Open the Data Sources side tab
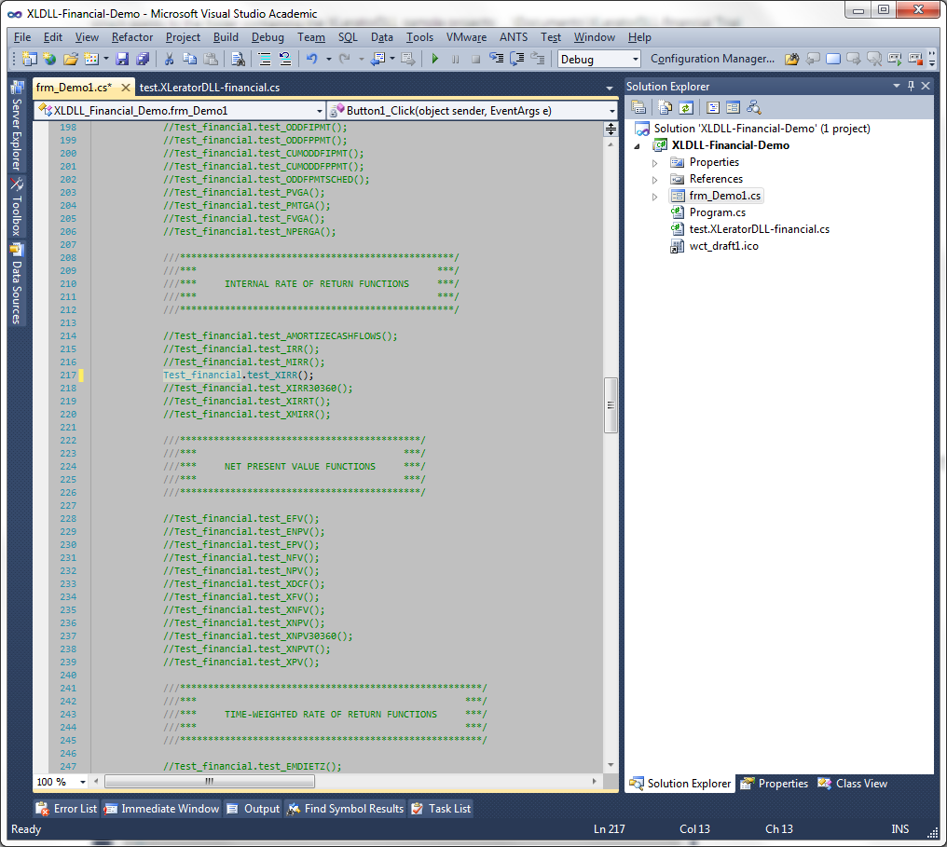947x847 pixels. 17,283
